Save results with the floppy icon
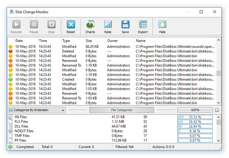Viewport: 229px width, 158px height. [125, 24]
